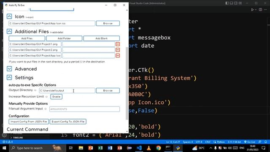The width and height of the screenshot is (270, 152).
Task: Open Google Chrome from taskbar
Action: 159,148
